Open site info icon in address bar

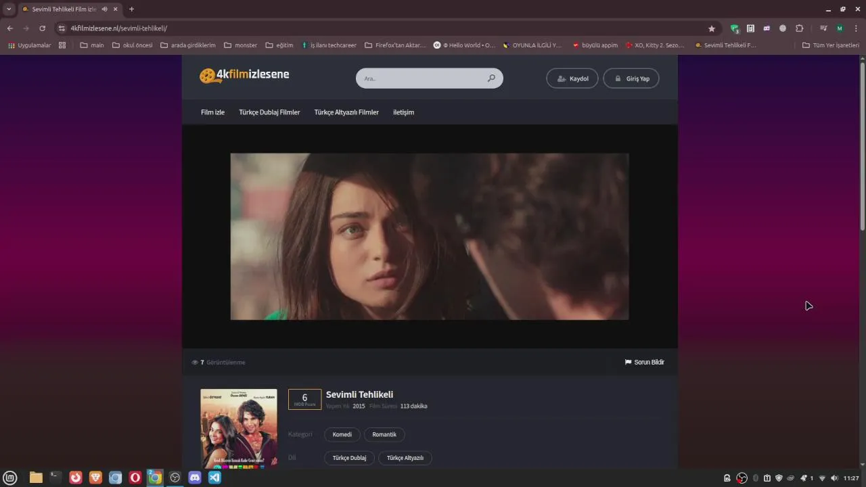[x=62, y=28]
